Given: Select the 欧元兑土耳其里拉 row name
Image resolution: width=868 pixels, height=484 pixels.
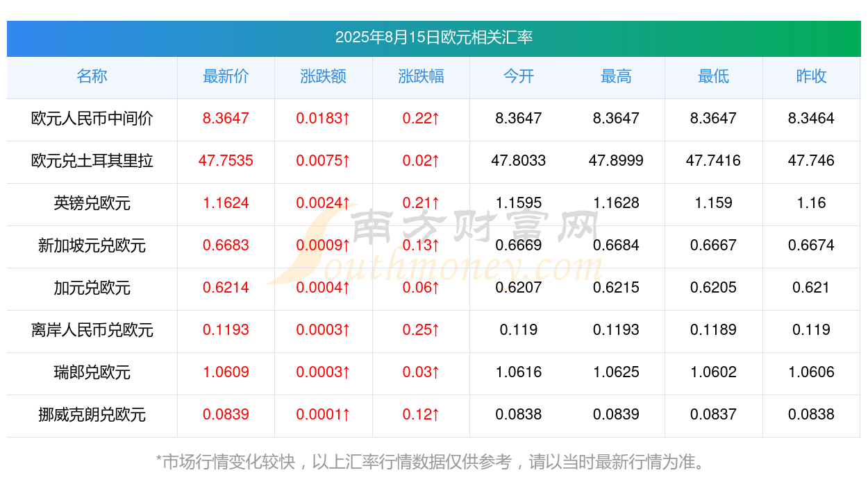Looking at the screenshot, I should tap(92, 161).
